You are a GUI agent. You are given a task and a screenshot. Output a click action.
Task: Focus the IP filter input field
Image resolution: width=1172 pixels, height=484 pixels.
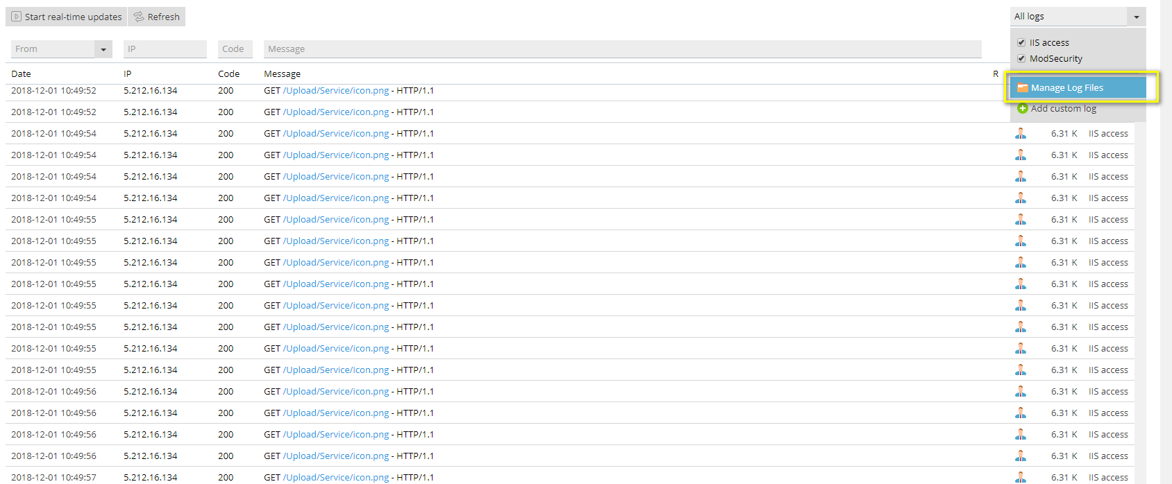coord(165,49)
